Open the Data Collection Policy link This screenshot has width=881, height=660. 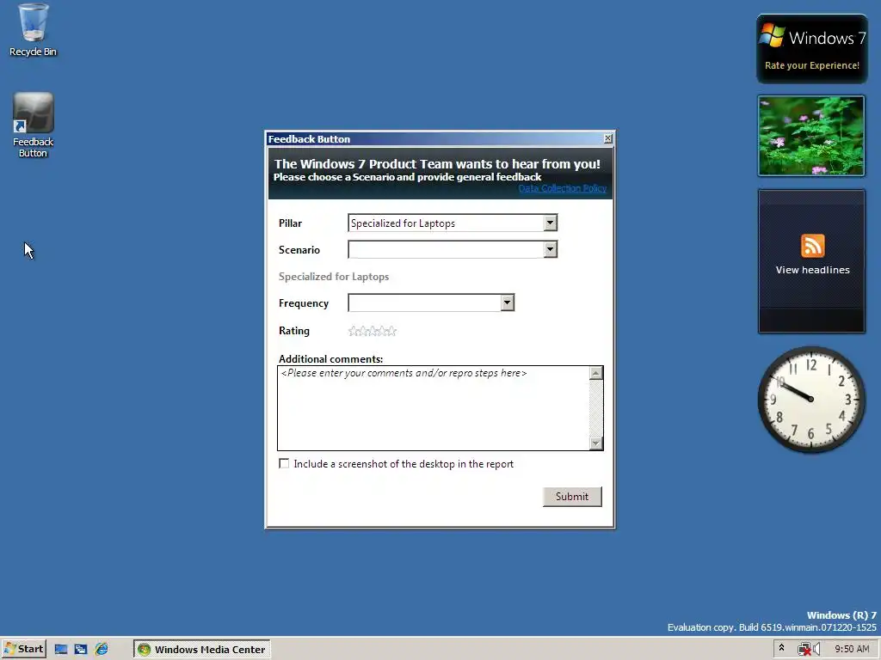pyautogui.click(x=563, y=188)
